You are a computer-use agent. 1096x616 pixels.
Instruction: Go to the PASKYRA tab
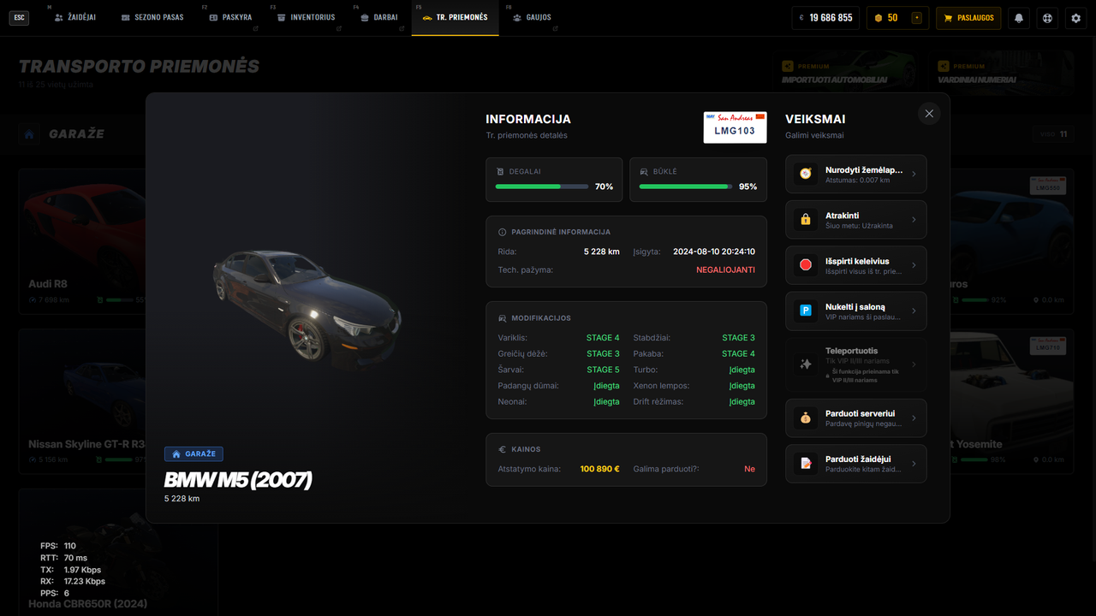coord(231,17)
